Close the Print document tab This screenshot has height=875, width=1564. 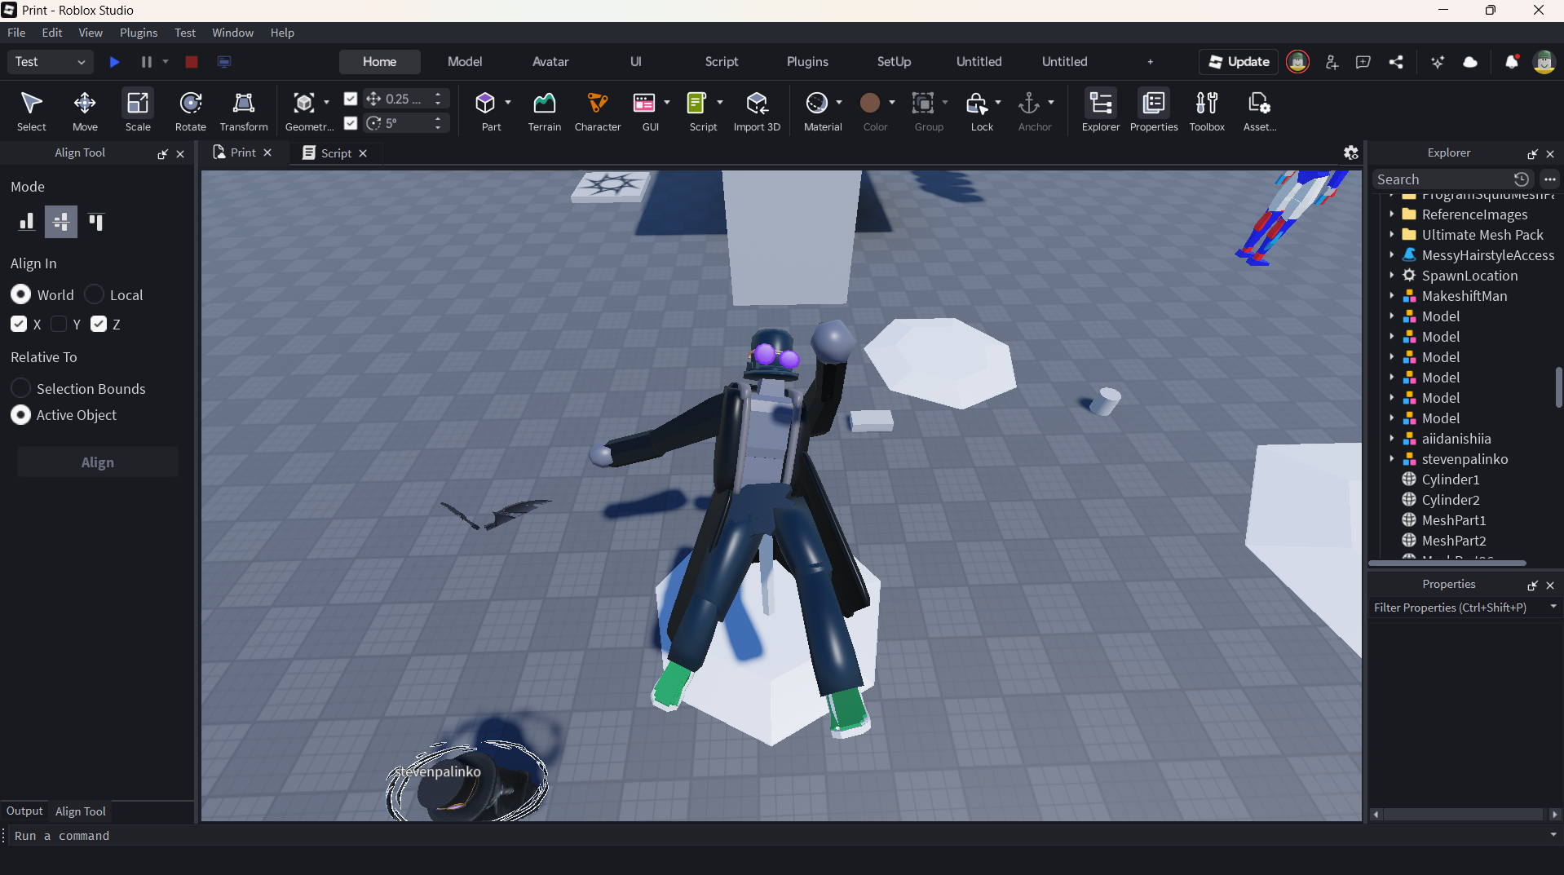(267, 152)
